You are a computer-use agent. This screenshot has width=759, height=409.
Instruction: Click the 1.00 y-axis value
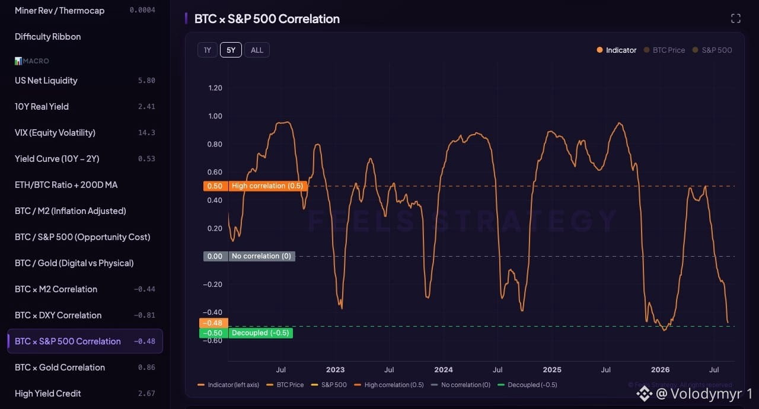coord(215,116)
